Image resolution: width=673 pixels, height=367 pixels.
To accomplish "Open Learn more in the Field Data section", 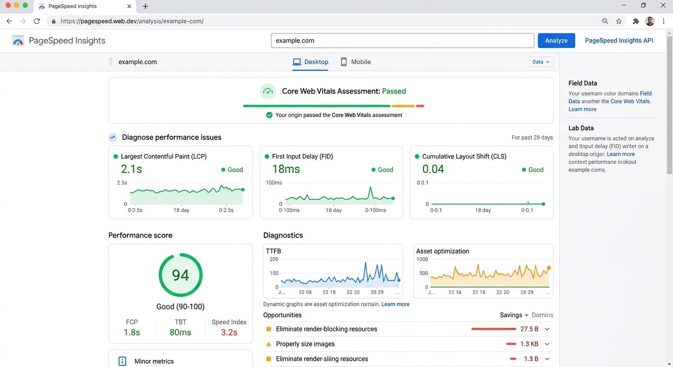I will pos(582,109).
